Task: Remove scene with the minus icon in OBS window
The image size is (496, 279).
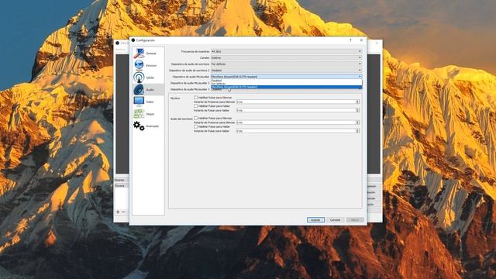Action: 124,212
